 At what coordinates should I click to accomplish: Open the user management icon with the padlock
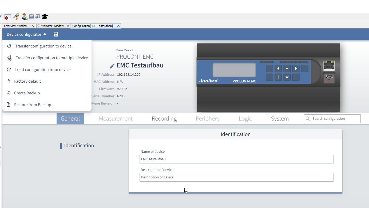[x=25, y=17]
